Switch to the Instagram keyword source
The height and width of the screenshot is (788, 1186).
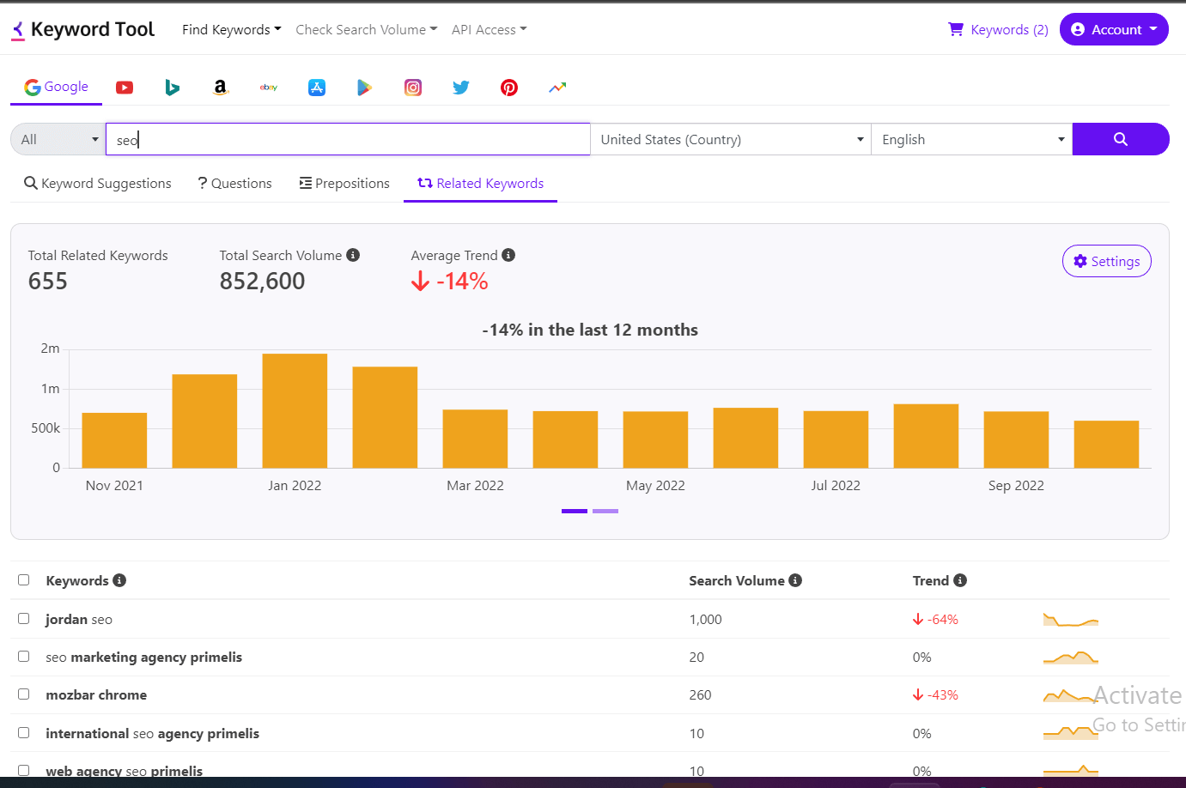click(413, 88)
